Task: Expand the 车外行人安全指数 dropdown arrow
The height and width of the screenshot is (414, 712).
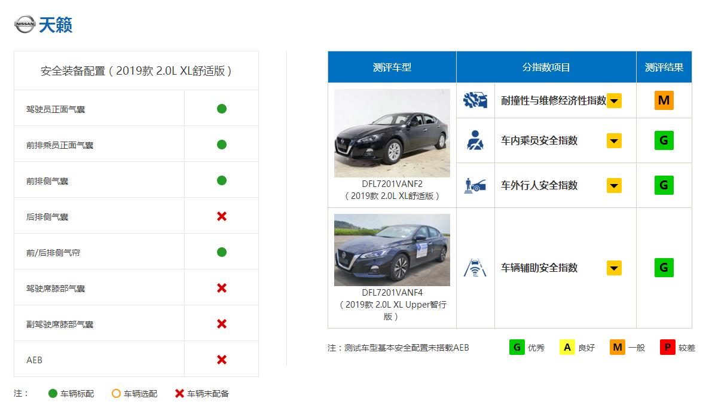Action: (x=614, y=186)
